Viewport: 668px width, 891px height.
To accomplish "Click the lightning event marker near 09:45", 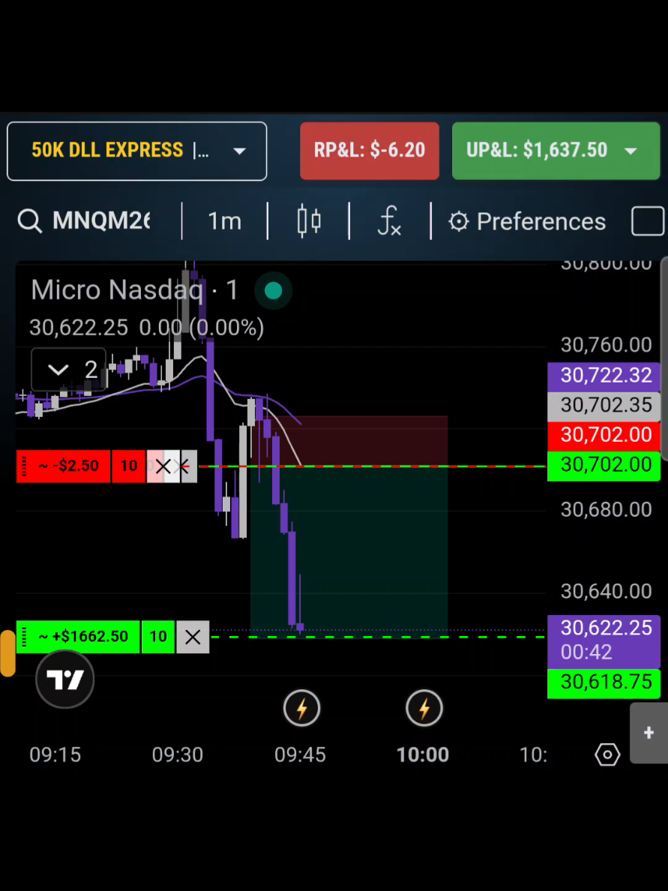I will tap(301, 708).
